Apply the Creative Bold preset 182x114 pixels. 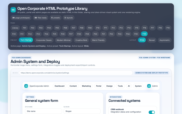tap(81, 40)
